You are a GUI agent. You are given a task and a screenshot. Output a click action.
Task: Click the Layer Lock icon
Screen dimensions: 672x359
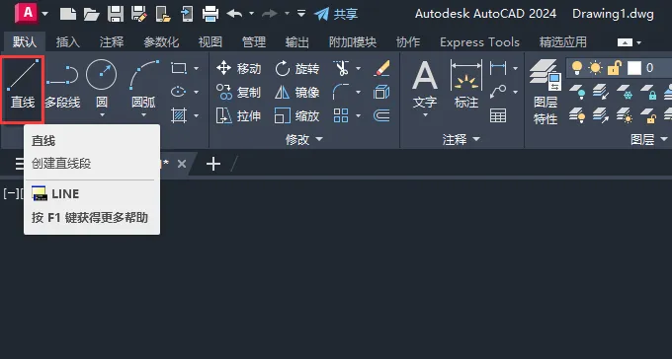click(x=648, y=92)
